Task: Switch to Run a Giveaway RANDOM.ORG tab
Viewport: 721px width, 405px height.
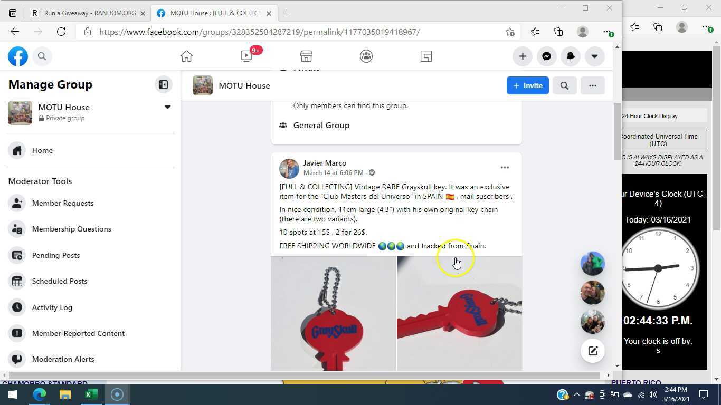Action: (x=88, y=13)
